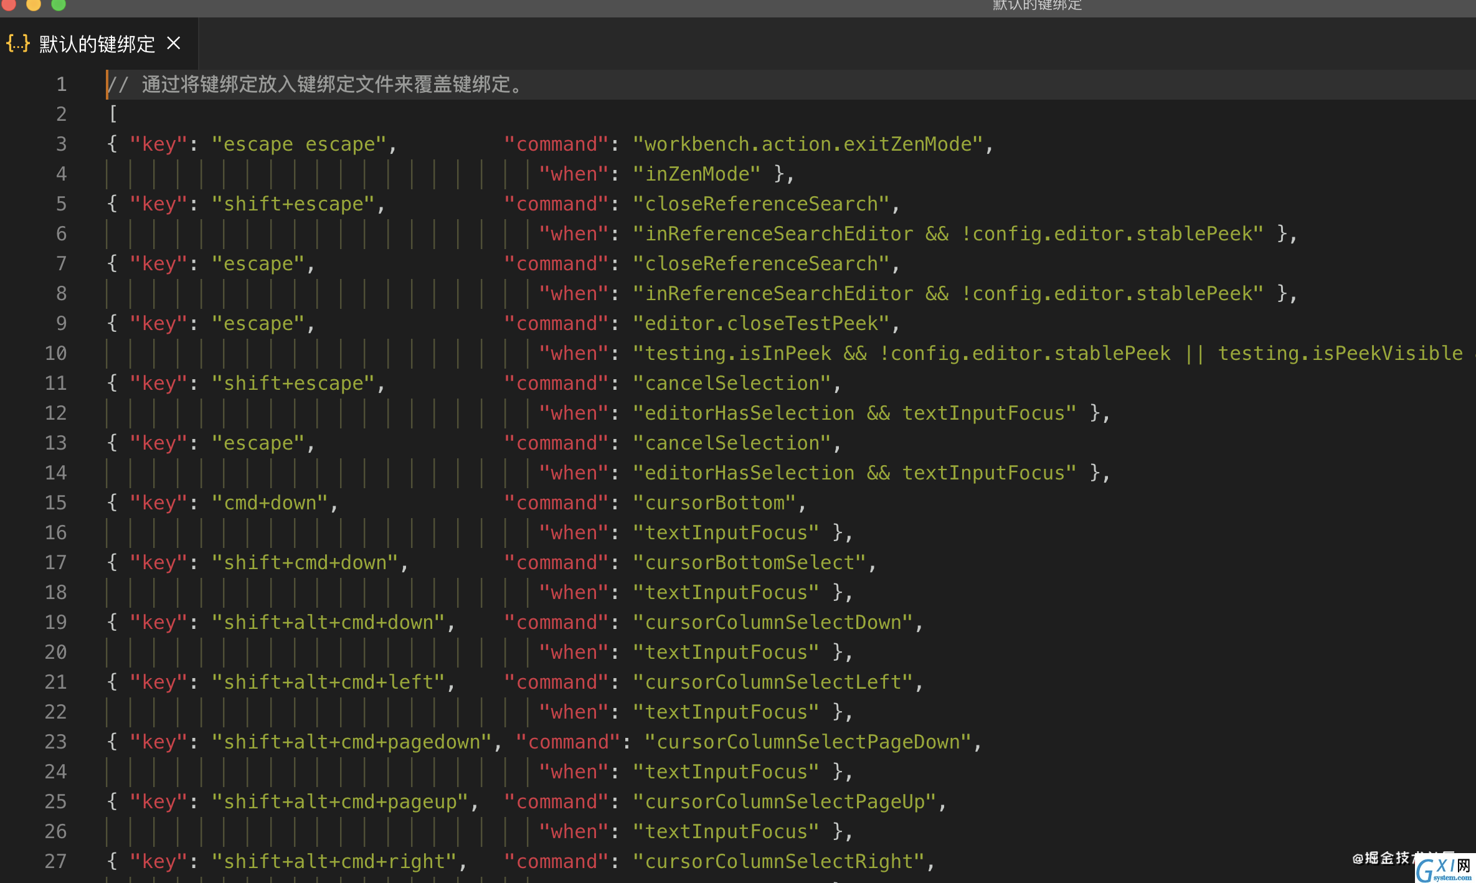The image size is (1476, 883).
Task: Click "cursorColumnSelectLeft" command text
Action: pyautogui.click(x=772, y=682)
